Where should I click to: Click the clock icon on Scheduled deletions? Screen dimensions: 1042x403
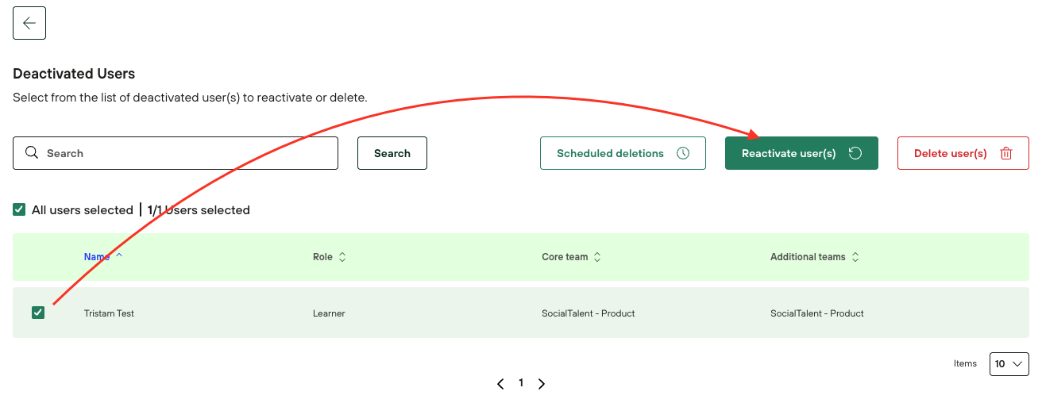(x=682, y=153)
